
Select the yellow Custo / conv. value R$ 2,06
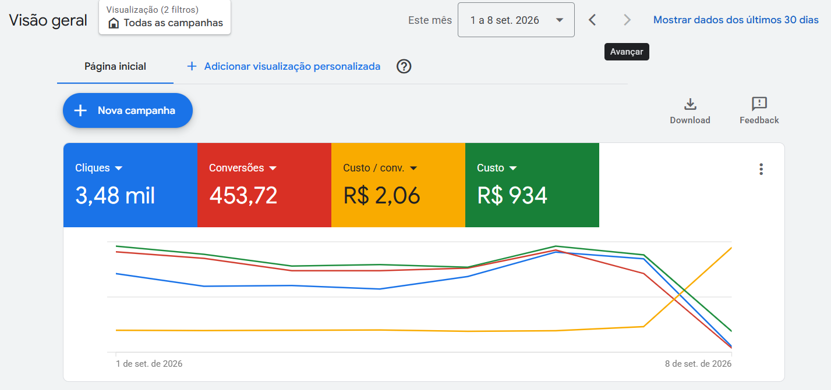[x=381, y=196]
